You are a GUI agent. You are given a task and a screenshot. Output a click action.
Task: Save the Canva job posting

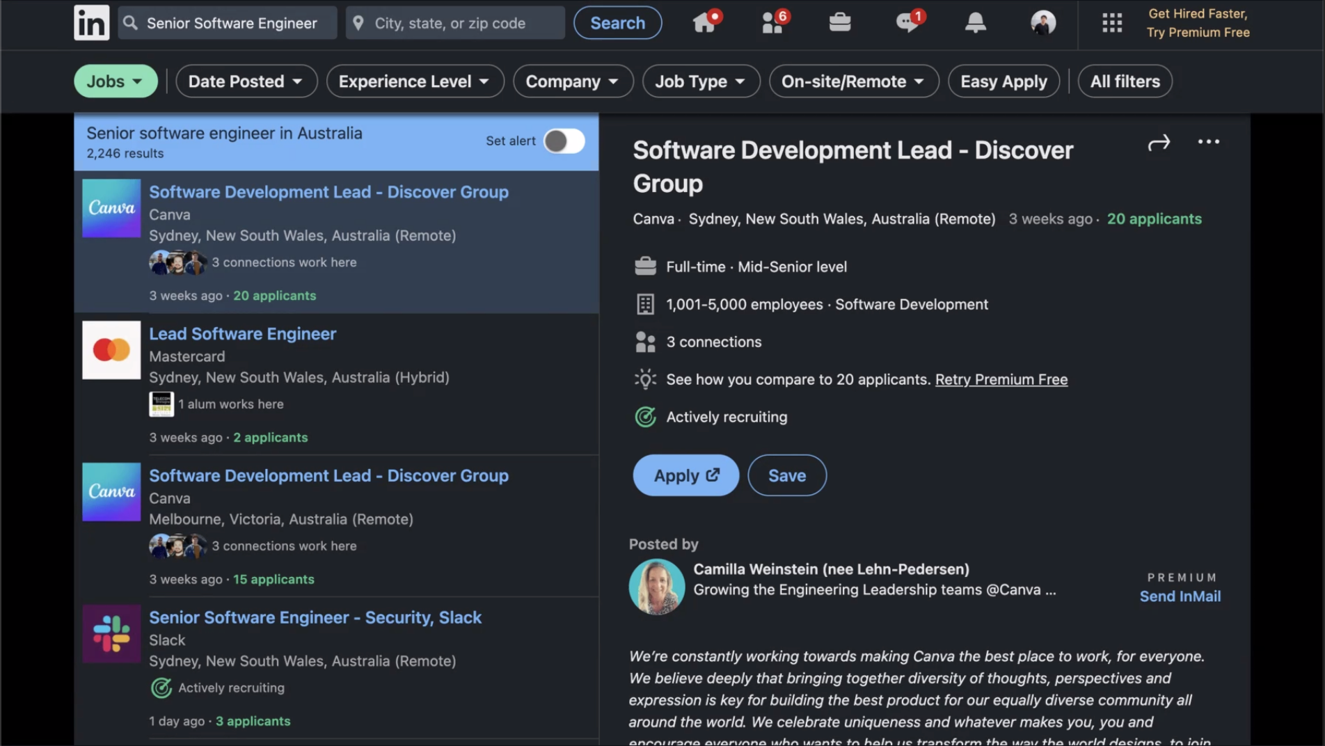point(786,475)
